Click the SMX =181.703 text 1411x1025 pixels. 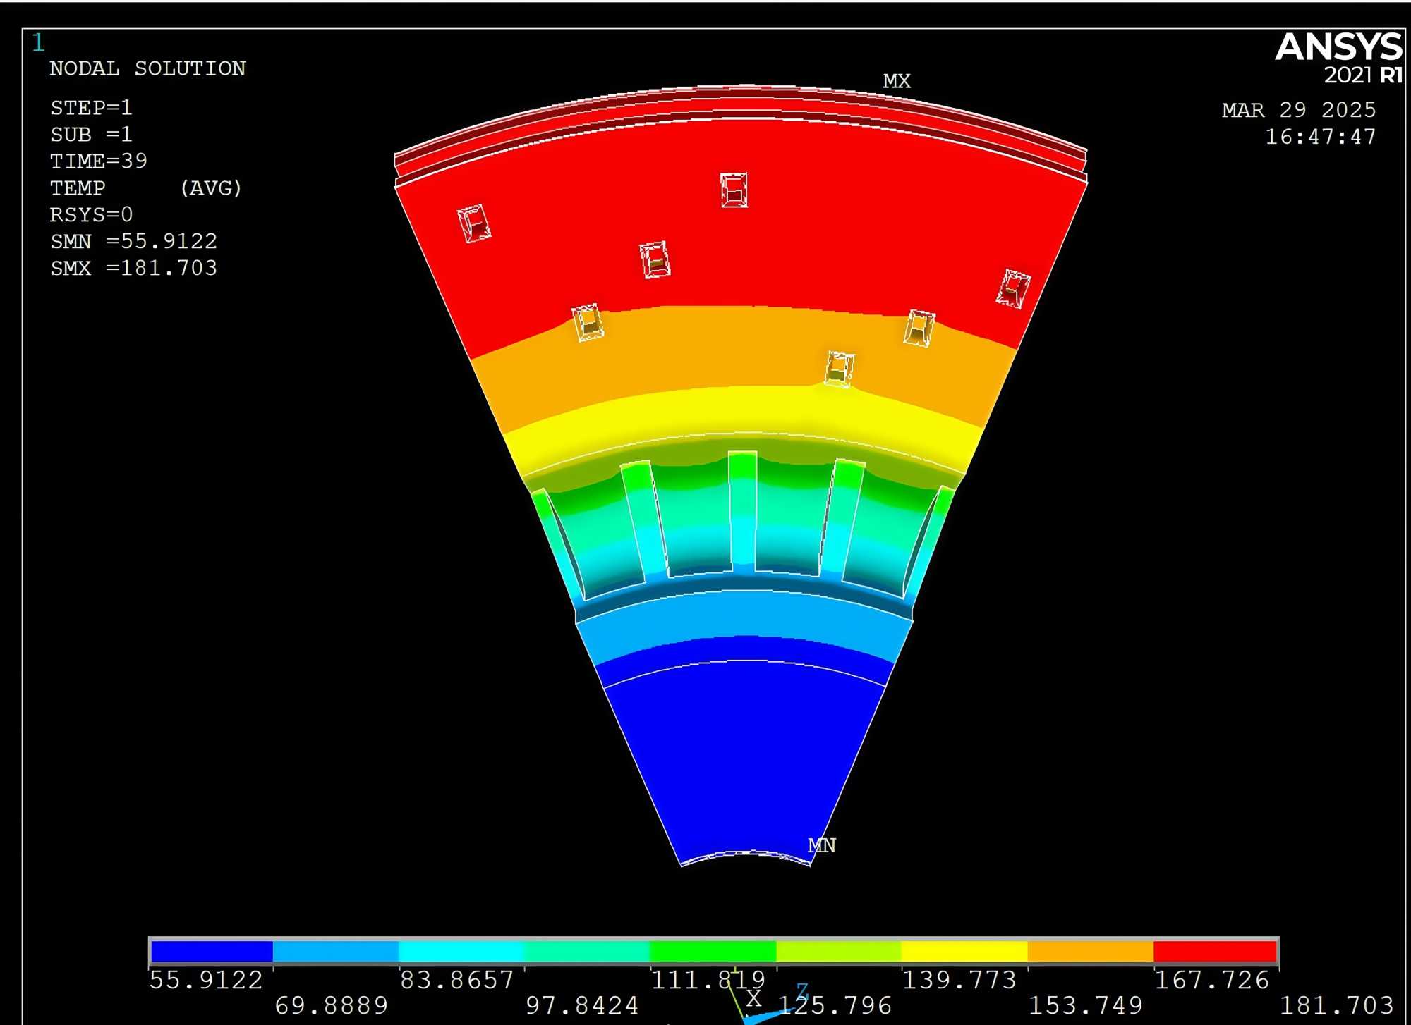(133, 268)
